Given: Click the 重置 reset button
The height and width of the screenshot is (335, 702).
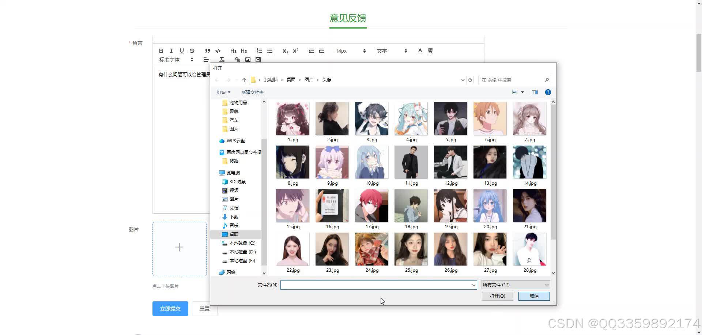Looking at the screenshot, I should (x=204, y=309).
